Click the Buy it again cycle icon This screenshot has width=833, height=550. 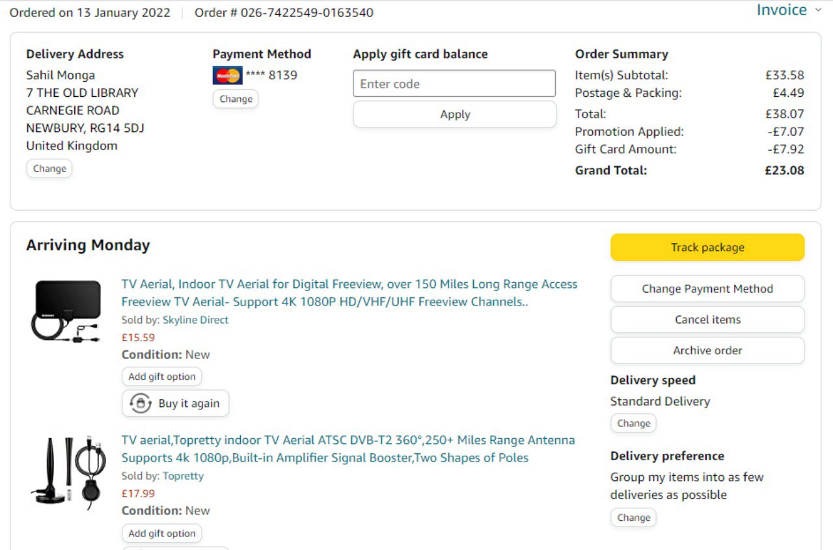point(141,403)
